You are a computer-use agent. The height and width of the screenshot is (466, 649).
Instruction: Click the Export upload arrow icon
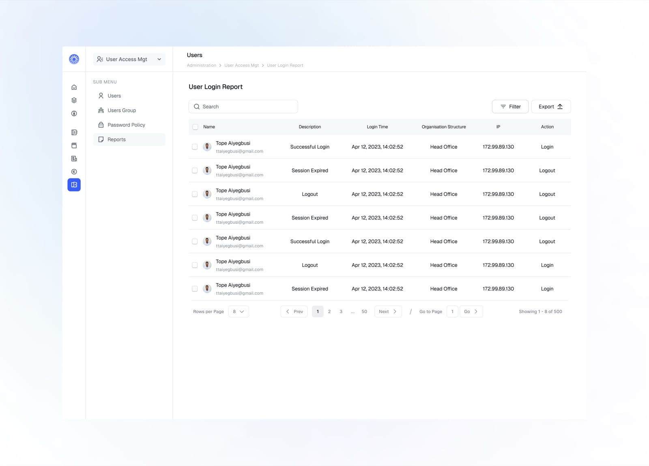560,106
